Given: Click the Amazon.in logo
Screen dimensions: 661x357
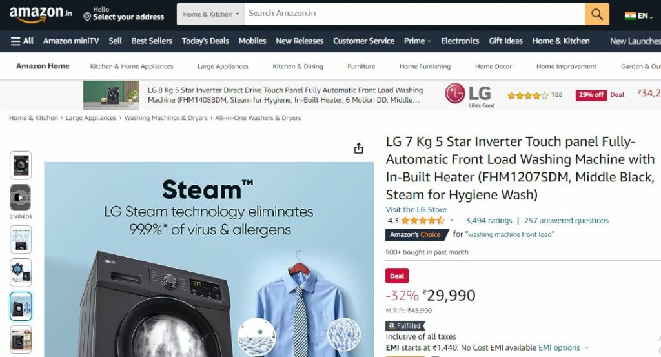Looking at the screenshot, I should 41,14.
